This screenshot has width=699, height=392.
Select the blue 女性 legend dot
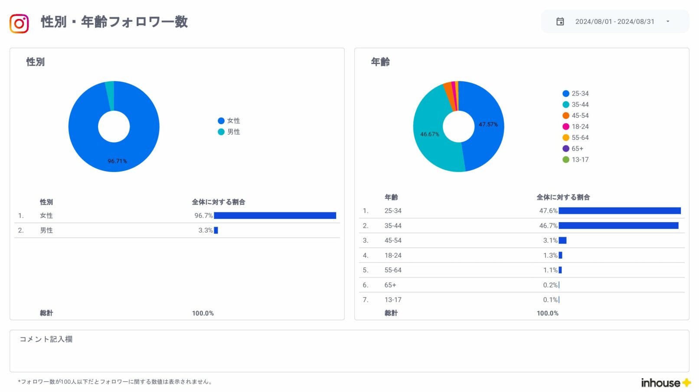[x=222, y=121]
